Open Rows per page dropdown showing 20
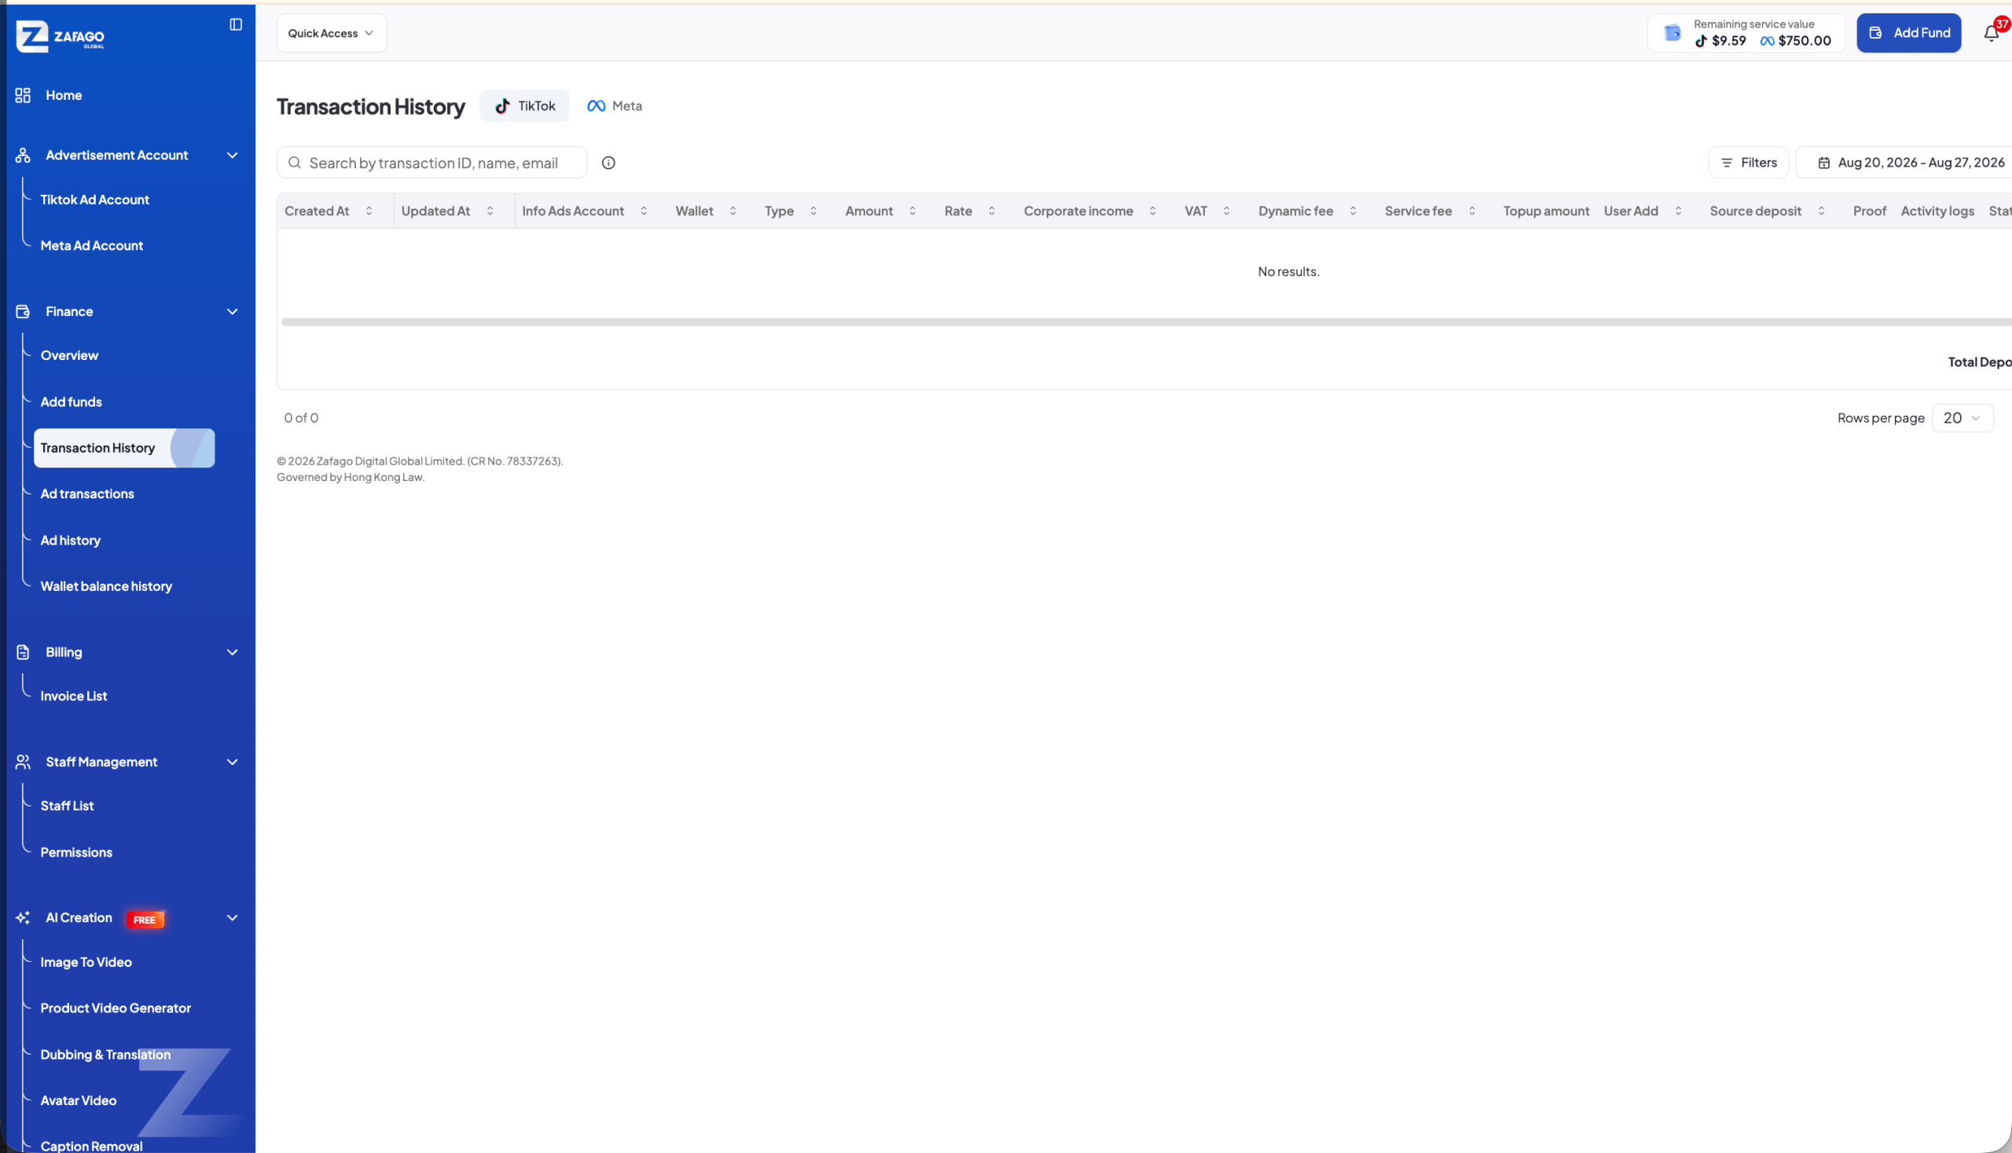 pyautogui.click(x=1962, y=418)
